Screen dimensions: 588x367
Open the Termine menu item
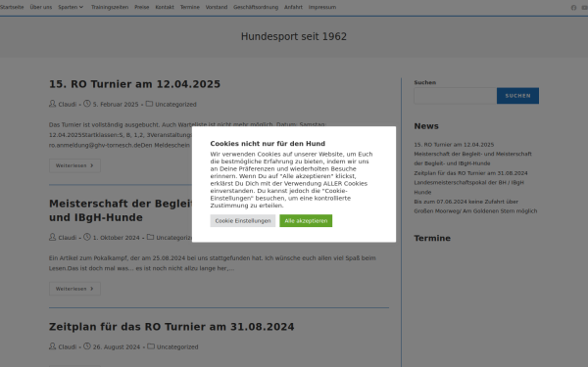pos(190,7)
